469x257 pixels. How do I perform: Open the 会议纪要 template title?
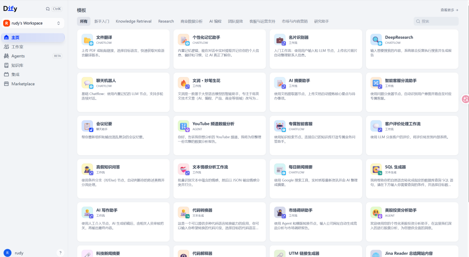pos(104,124)
